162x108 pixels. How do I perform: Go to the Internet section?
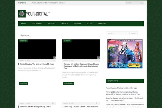pos(52,23)
